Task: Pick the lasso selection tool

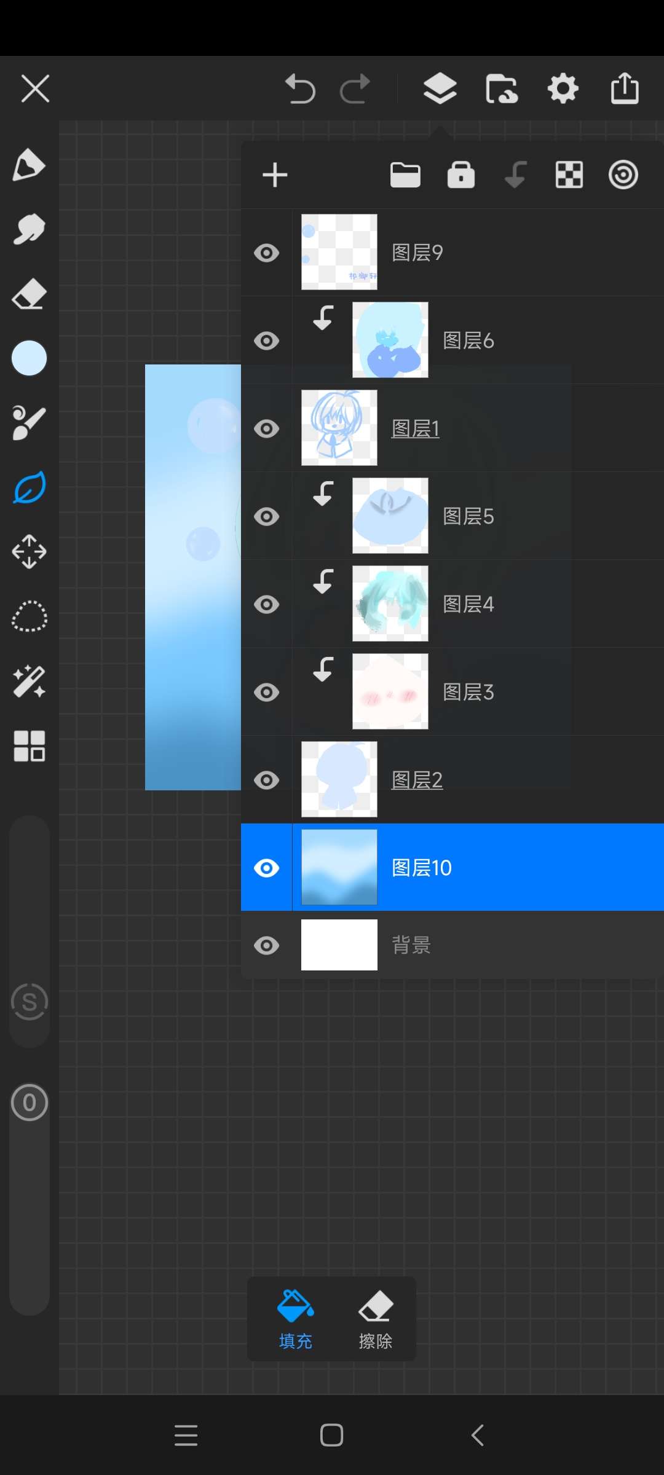Action: pyautogui.click(x=29, y=616)
